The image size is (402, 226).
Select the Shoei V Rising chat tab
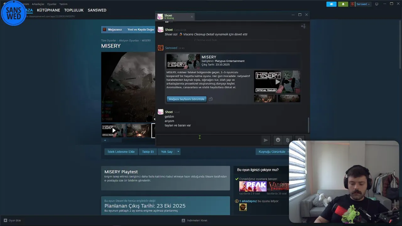(174, 17)
